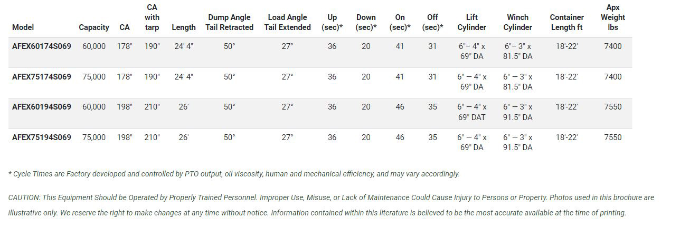Click the Up (sec)* column header
This screenshot has height=228, width=699.
[332, 22]
